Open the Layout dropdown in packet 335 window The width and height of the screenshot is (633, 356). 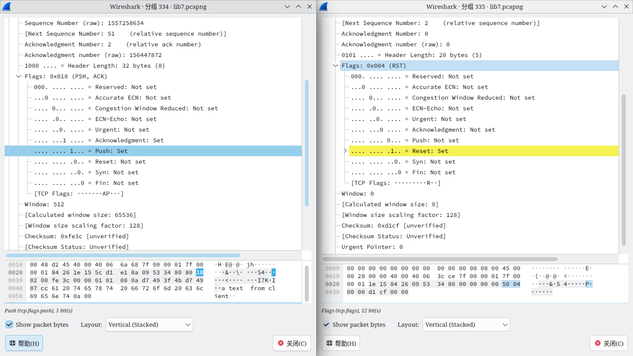pos(466,324)
